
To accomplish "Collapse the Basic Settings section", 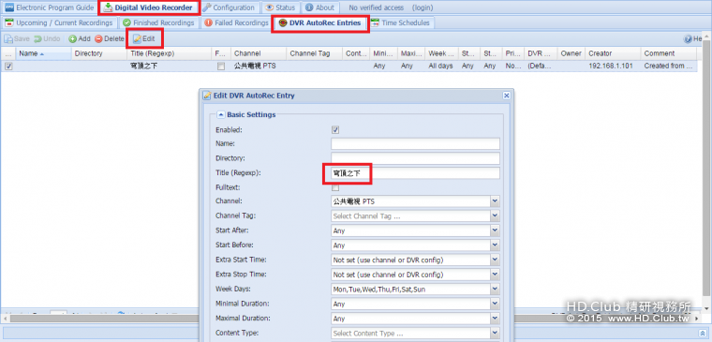I will click(221, 115).
